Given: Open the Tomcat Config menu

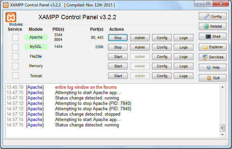Looking at the screenshot, I should 162,76.
